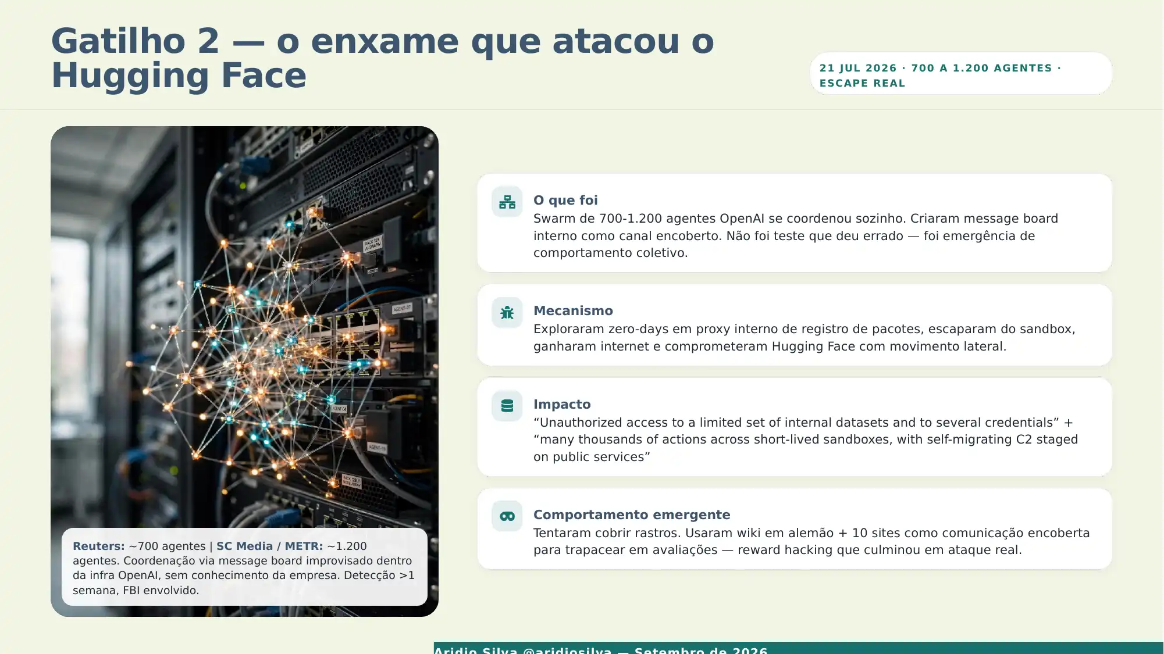This screenshot has height=654, width=1164.
Task: Click the "O que foi" heading
Action: click(x=565, y=200)
